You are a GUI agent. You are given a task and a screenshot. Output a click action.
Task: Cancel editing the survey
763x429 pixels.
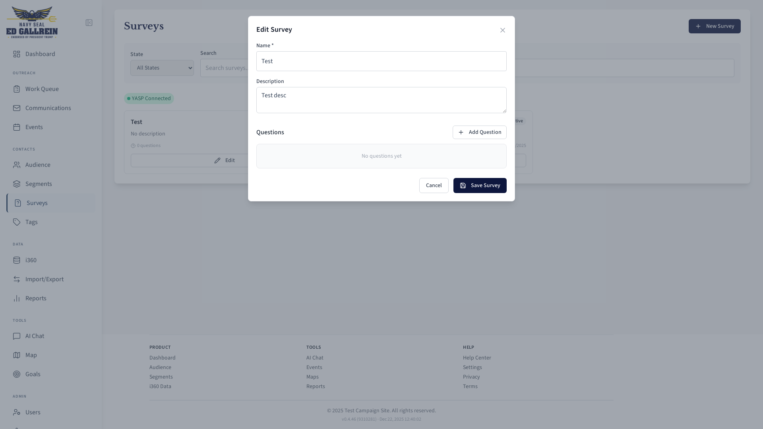(x=434, y=186)
